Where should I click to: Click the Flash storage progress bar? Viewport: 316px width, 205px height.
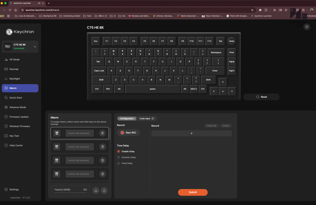point(70,189)
